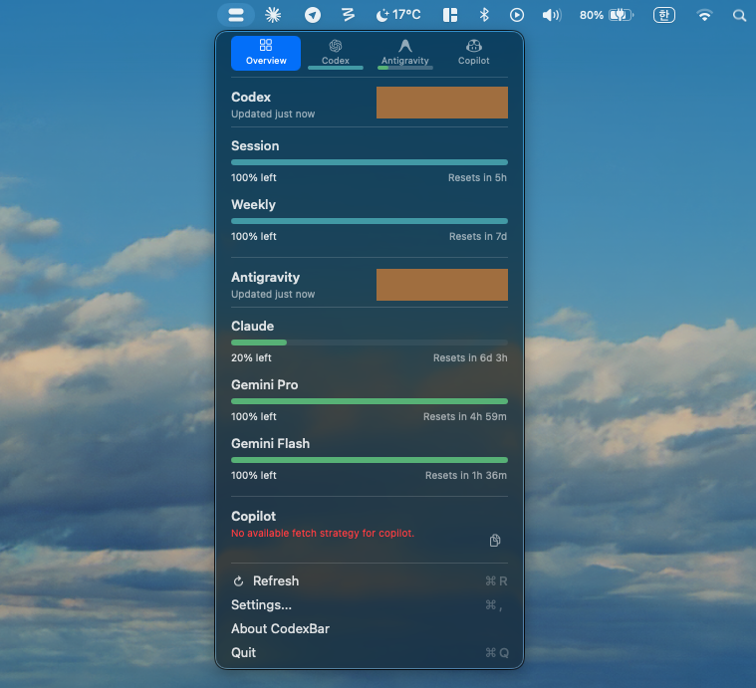Switch to the Codex tab
756x688 pixels.
coord(335,53)
